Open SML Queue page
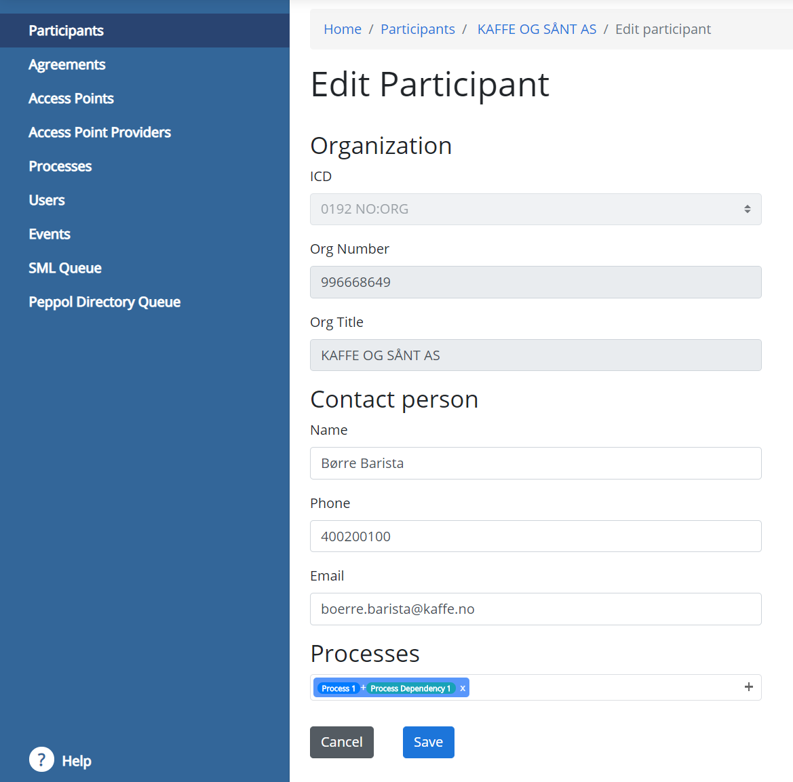 (64, 269)
